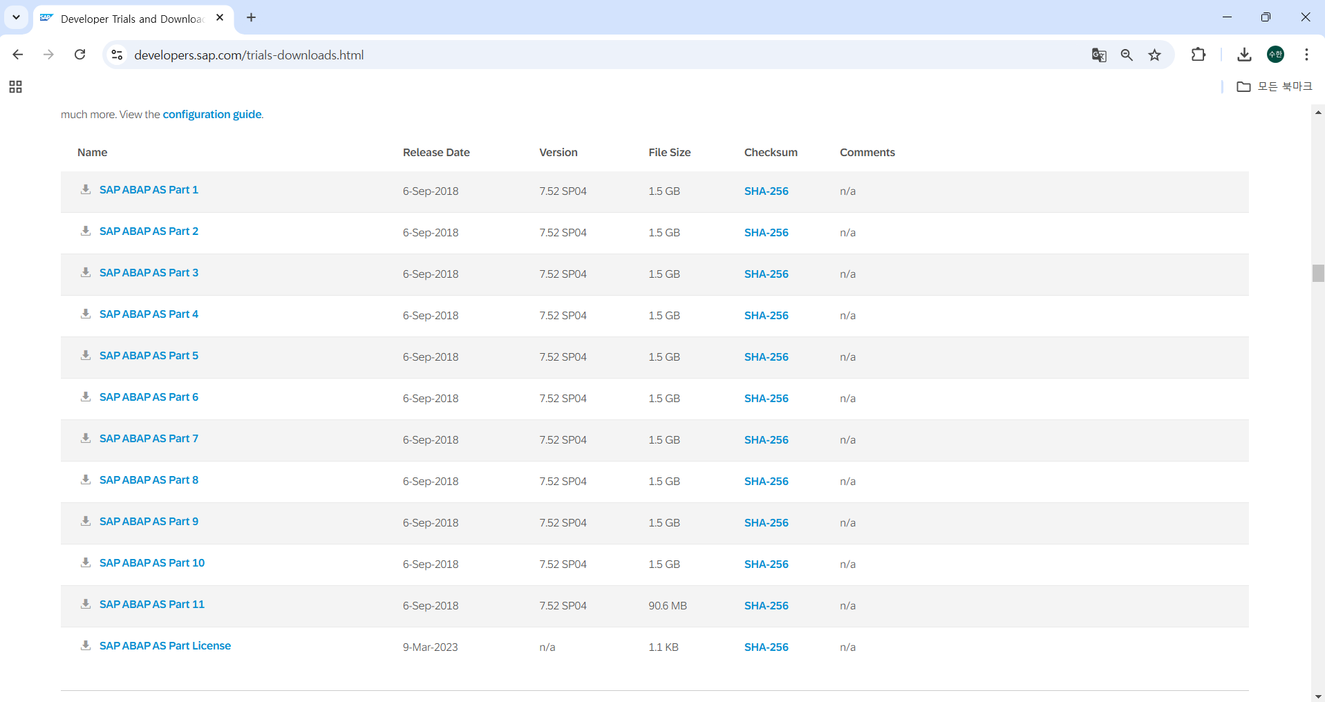Image resolution: width=1325 pixels, height=702 pixels.
Task: Click download icon for SAP ABAP AS Part 1
Action: tap(86, 189)
